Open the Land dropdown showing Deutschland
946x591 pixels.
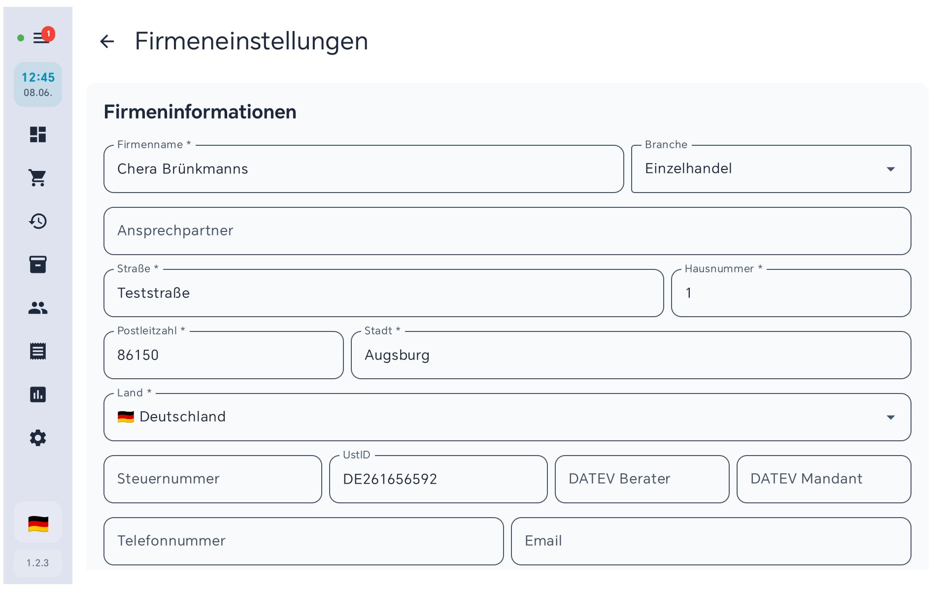click(507, 417)
